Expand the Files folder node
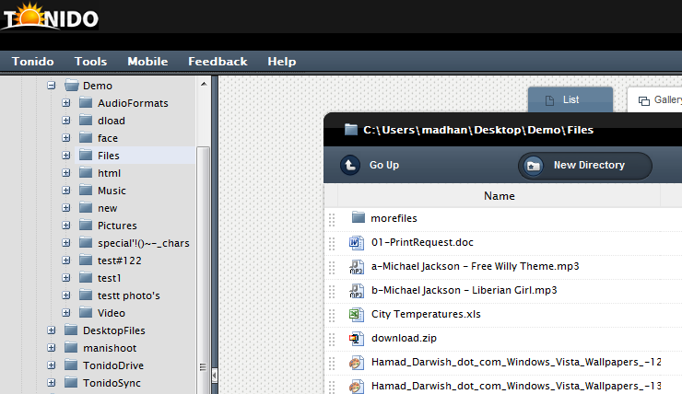This screenshot has height=394, width=682. point(66,156)
